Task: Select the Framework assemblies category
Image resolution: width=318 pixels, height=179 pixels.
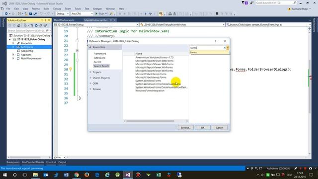Action: point(100,54)
